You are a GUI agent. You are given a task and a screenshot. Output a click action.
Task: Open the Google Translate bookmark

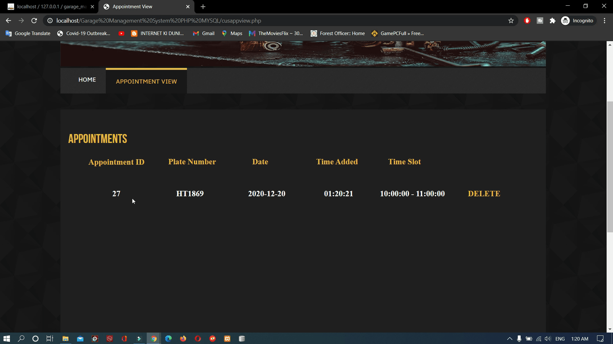(x=28, y=33)
